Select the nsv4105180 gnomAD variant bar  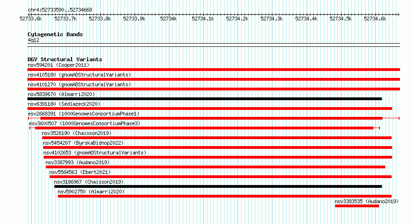(213, 79)
